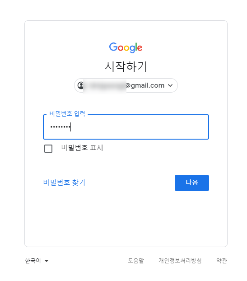The width and height of the screenshot is (247, 281).
Task: Open the 개인정보처리방침 privacy link
Action: tap(180, 261)
